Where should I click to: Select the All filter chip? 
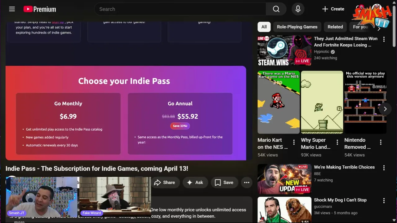(x=264, y=27)
